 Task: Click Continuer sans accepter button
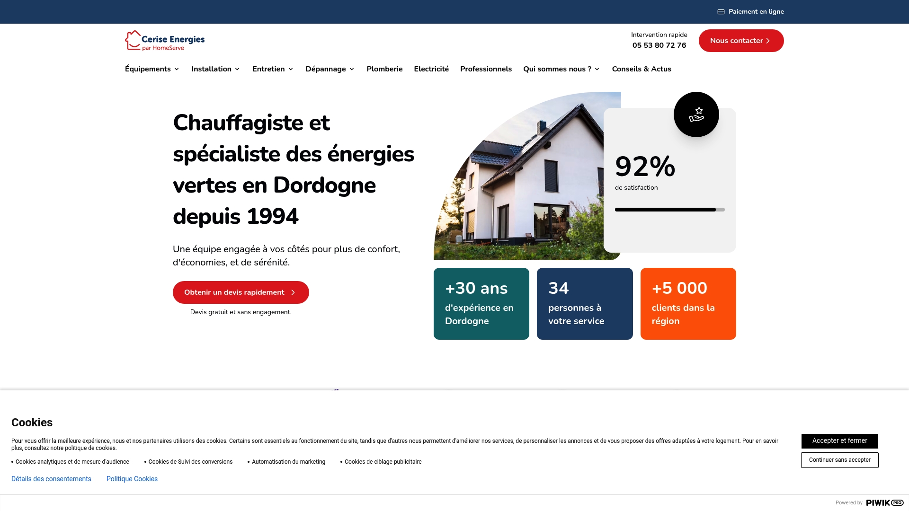click(839, 460)
